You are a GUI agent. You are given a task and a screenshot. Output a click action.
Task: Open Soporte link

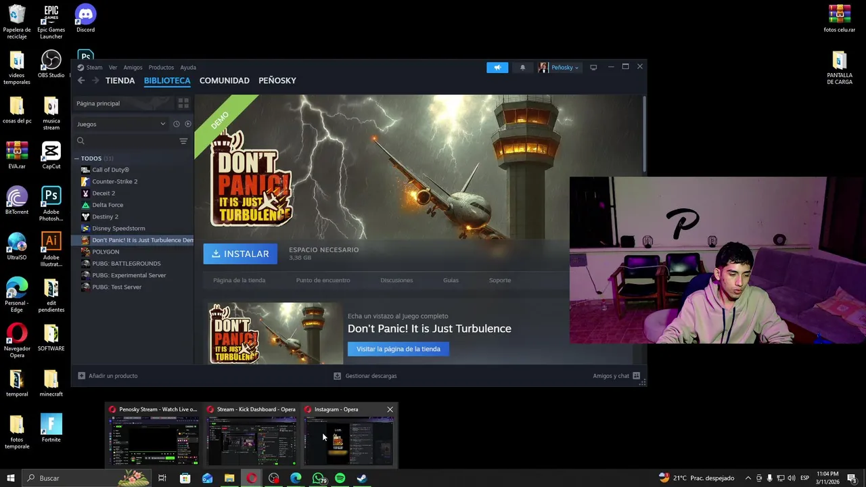point(500,280)
